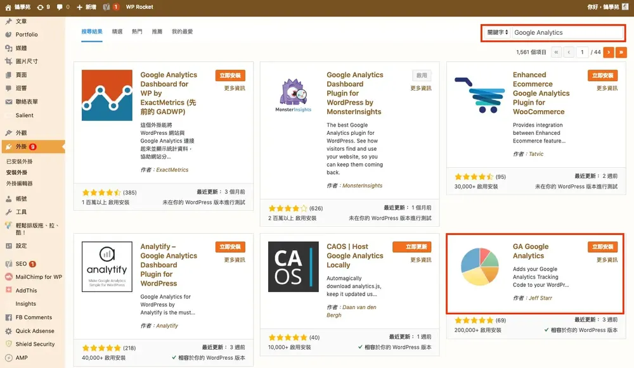Click the pushpin icon for 文章
Image resolution: width=634 pixels, height=368 pixels.
pyautogui.click(x=8, y=21)
